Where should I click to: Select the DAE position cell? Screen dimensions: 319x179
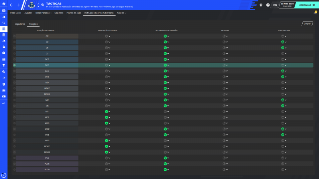pyautogui.click(x=47, y=77)
